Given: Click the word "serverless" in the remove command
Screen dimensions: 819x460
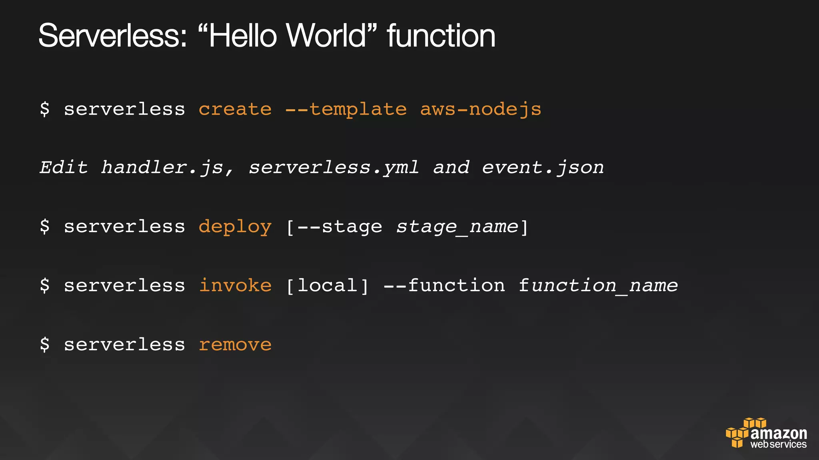Looking at the screenshot, I should click(x=124, y=344).
